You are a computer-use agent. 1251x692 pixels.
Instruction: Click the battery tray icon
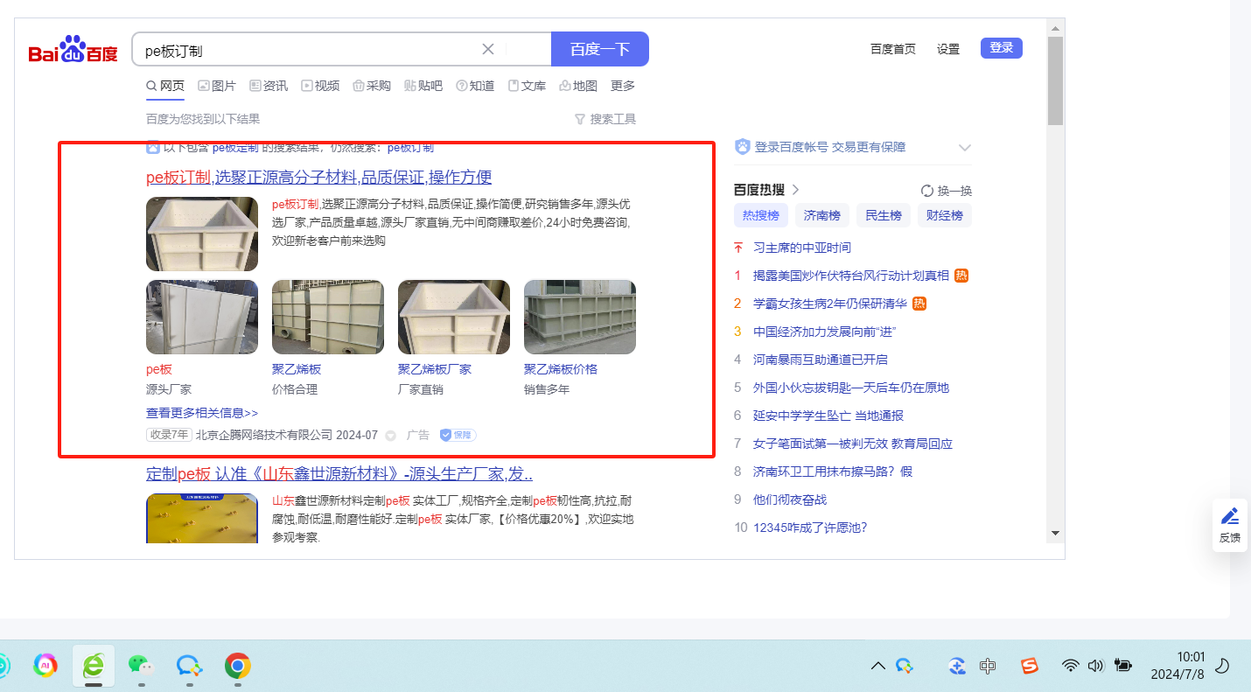coord(1123,667)
